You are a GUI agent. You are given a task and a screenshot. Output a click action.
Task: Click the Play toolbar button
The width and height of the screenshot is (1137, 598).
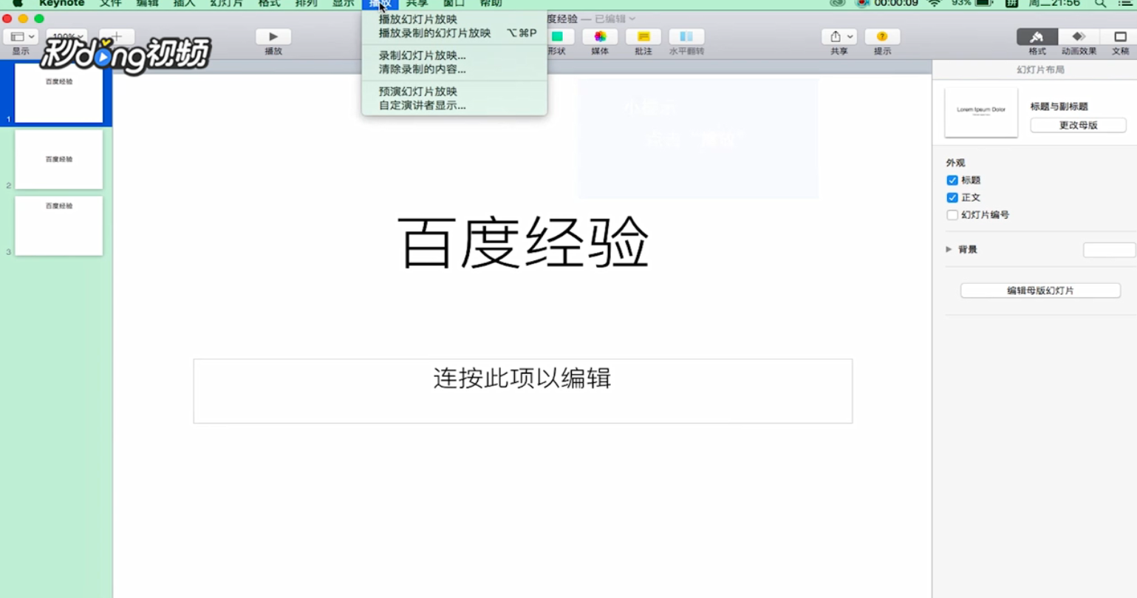[273, 36]
